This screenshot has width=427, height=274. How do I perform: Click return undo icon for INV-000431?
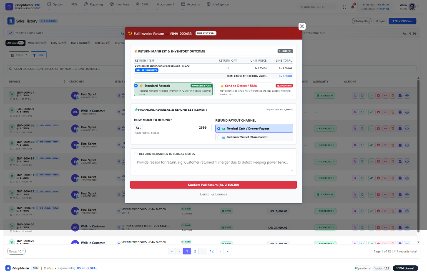tap(386, 211)
